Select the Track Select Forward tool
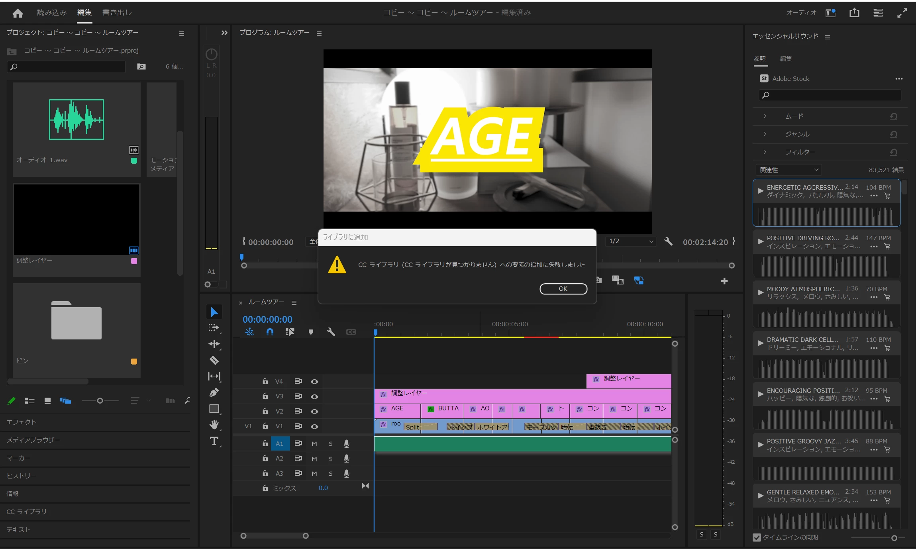Image resolution: width=916 pixels, height=549 pixels. click(x=214, y=327)
